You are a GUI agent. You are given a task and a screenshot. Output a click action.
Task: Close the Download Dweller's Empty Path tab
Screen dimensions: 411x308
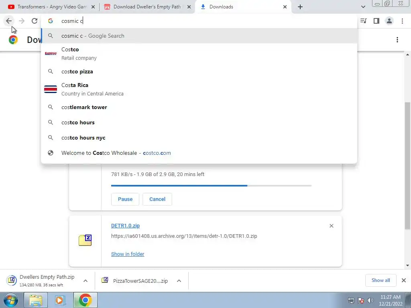(189, 7)
